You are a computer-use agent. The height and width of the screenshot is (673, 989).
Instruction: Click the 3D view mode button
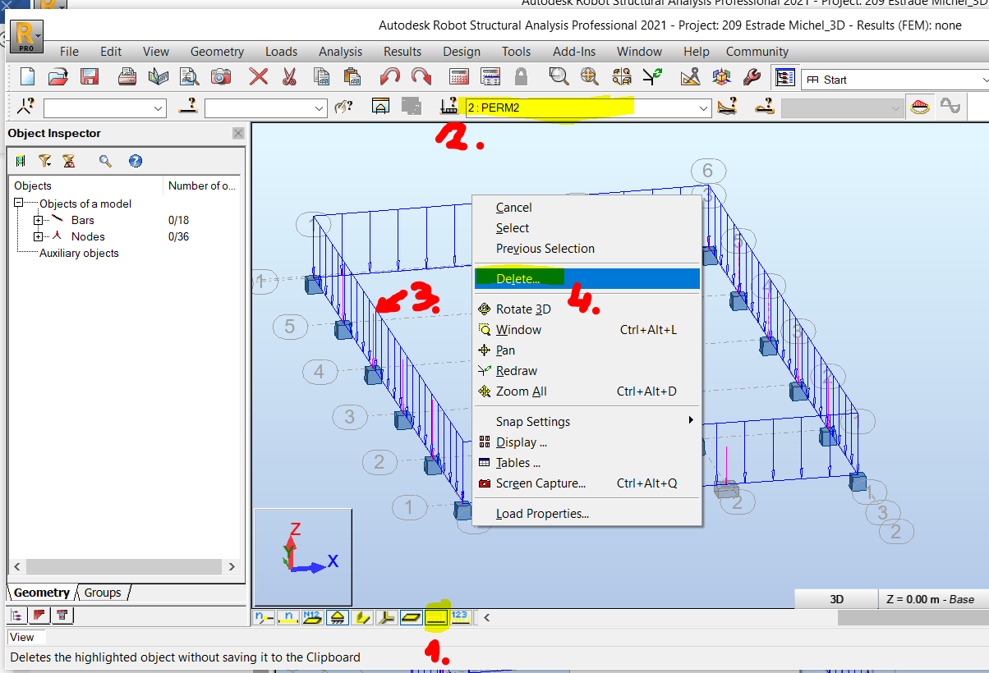coord(836,599)
